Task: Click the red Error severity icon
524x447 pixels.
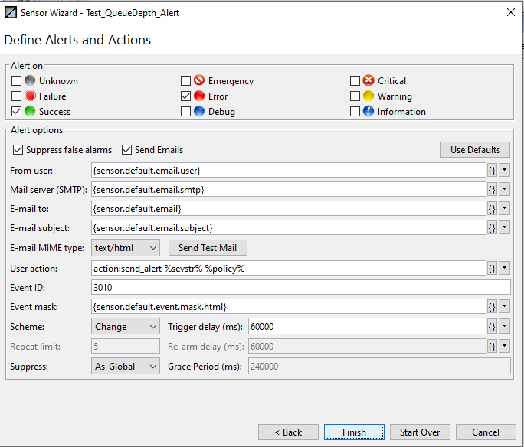Action: pyautogui.click(x=199, y=96)
